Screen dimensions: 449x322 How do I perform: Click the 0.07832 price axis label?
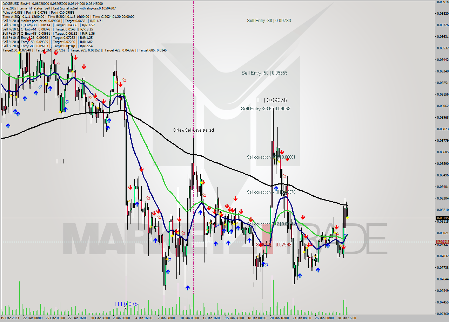pos(443,256)
